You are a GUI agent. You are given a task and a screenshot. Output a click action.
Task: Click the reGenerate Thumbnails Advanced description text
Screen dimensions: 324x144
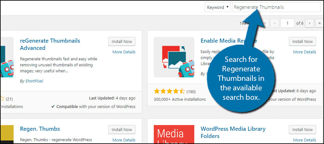[59, 65]
